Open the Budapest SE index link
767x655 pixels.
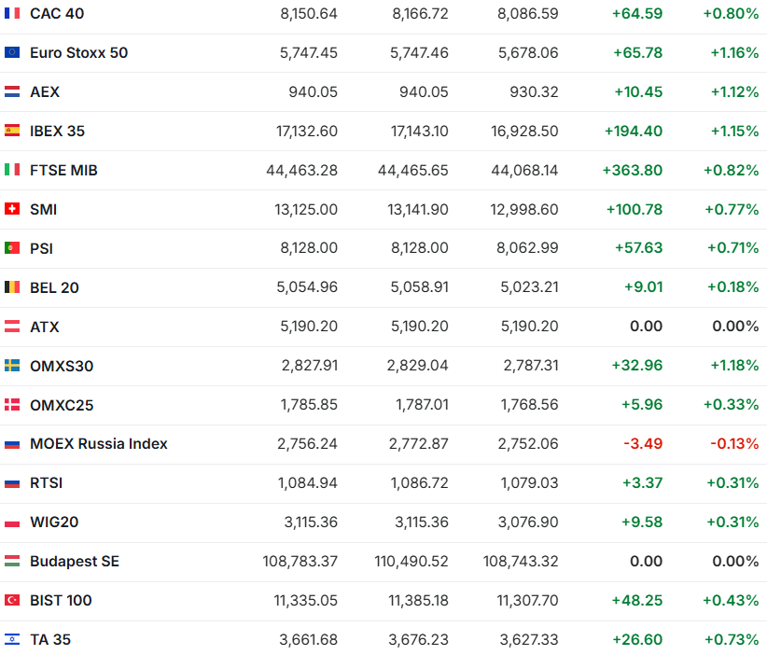click(75, 562)
